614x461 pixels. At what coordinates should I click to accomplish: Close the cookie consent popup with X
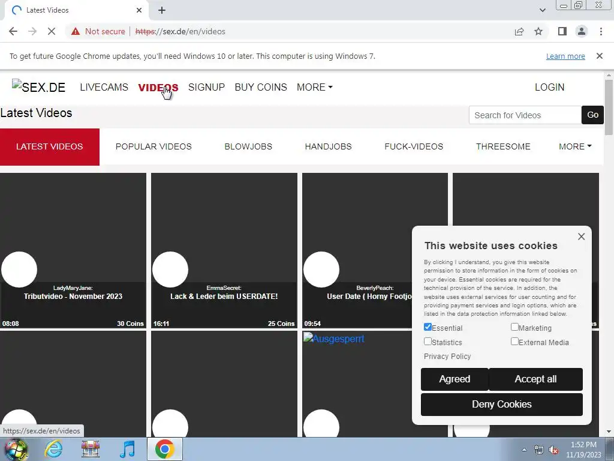pyautogui.click(x=582, y=237)
